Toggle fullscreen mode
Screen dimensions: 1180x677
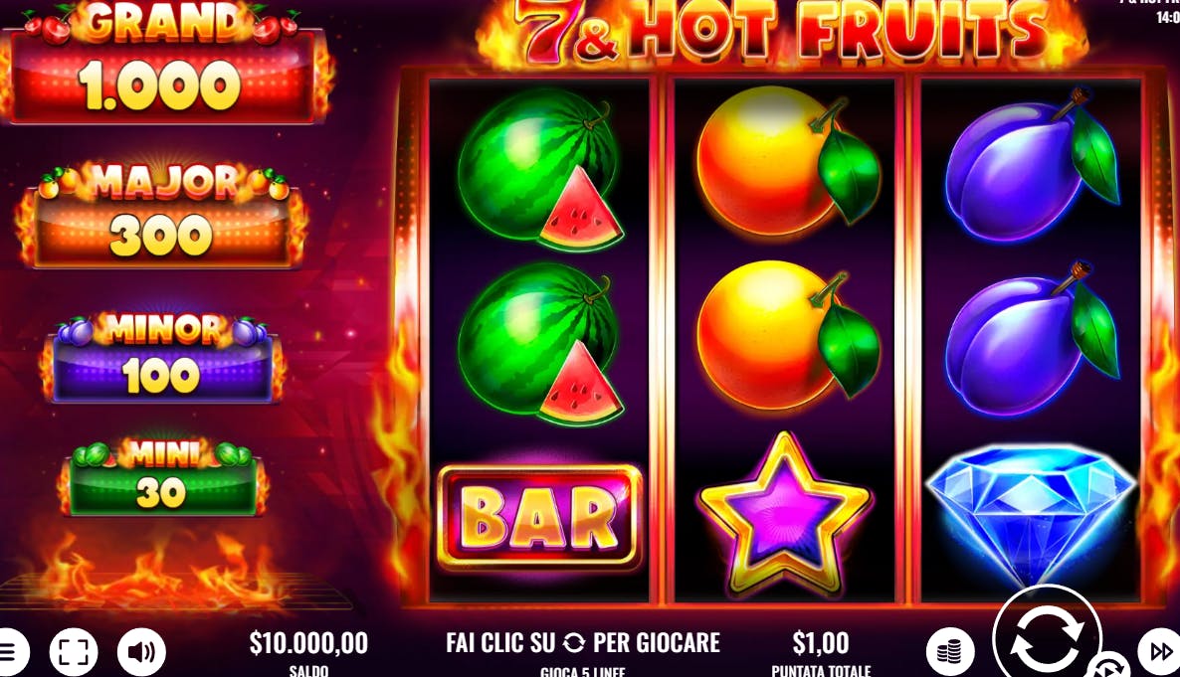click(74, 651)
